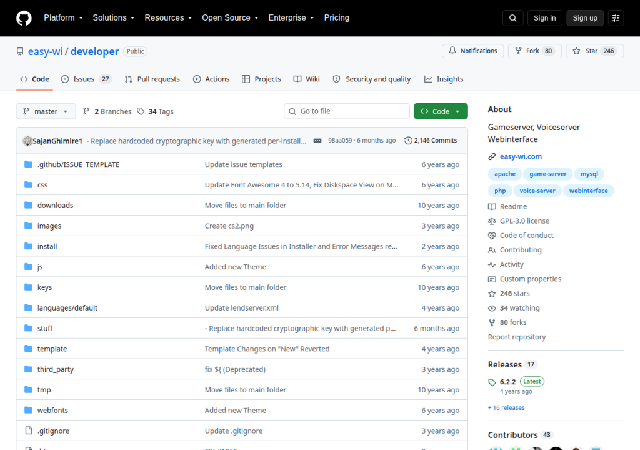
Task: Click the release tag icon beside 6.2.2
Action: [x=492, y=382]
